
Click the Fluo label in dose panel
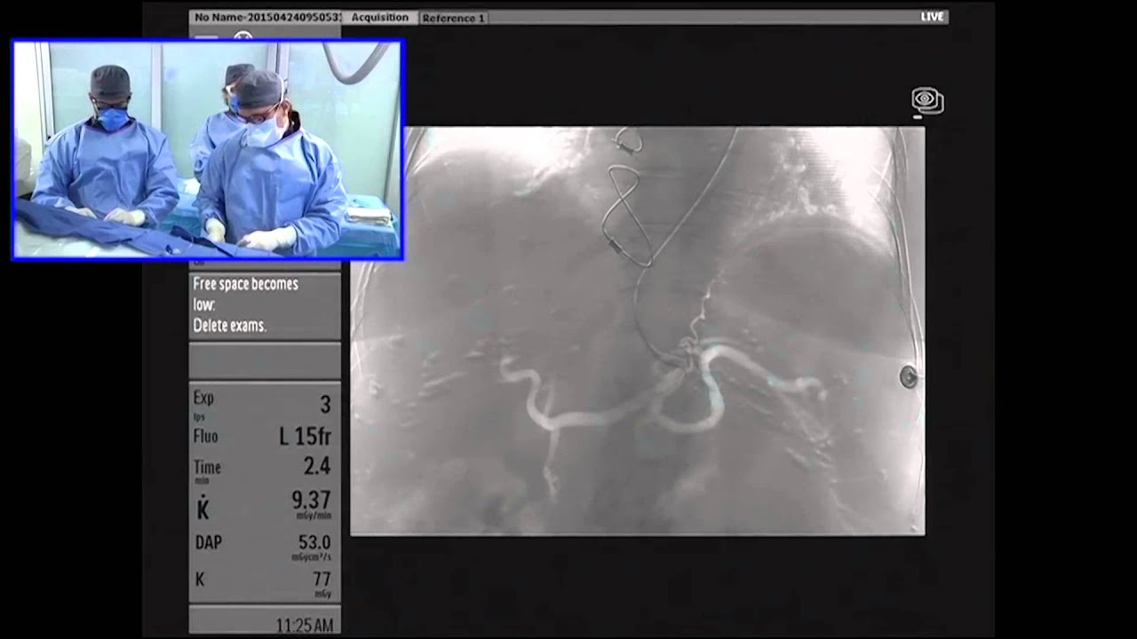[x=205, y=436]
